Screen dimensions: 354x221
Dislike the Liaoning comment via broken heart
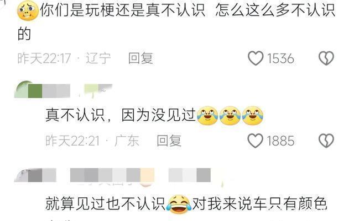tap(326, 58)
